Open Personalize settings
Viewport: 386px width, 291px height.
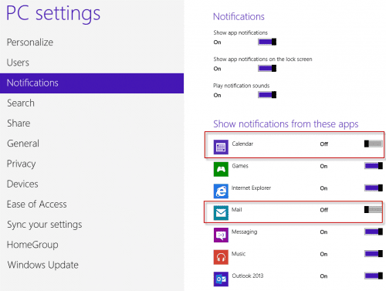[x=92, y=42]
